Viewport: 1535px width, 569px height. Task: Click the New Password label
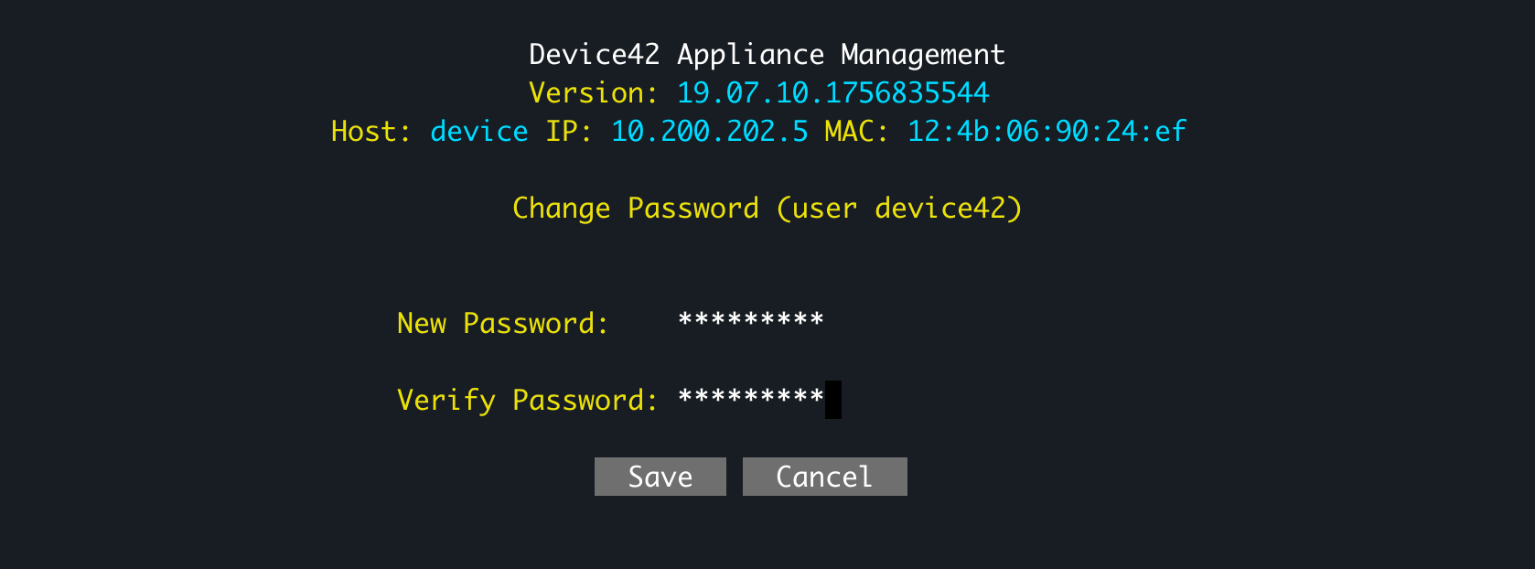(501, 322)
